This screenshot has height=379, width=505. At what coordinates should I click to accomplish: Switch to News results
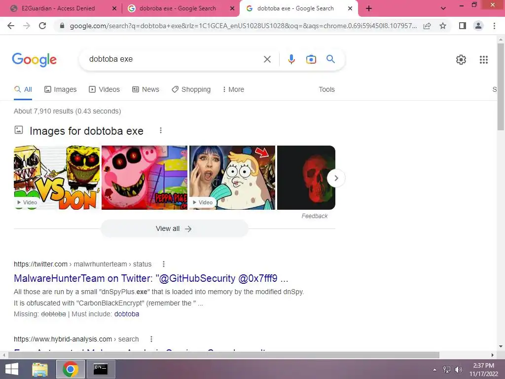click(146, 89)
